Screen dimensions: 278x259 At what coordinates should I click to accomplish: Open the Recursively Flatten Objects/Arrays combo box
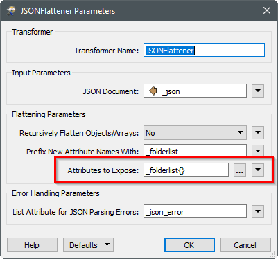195,132
